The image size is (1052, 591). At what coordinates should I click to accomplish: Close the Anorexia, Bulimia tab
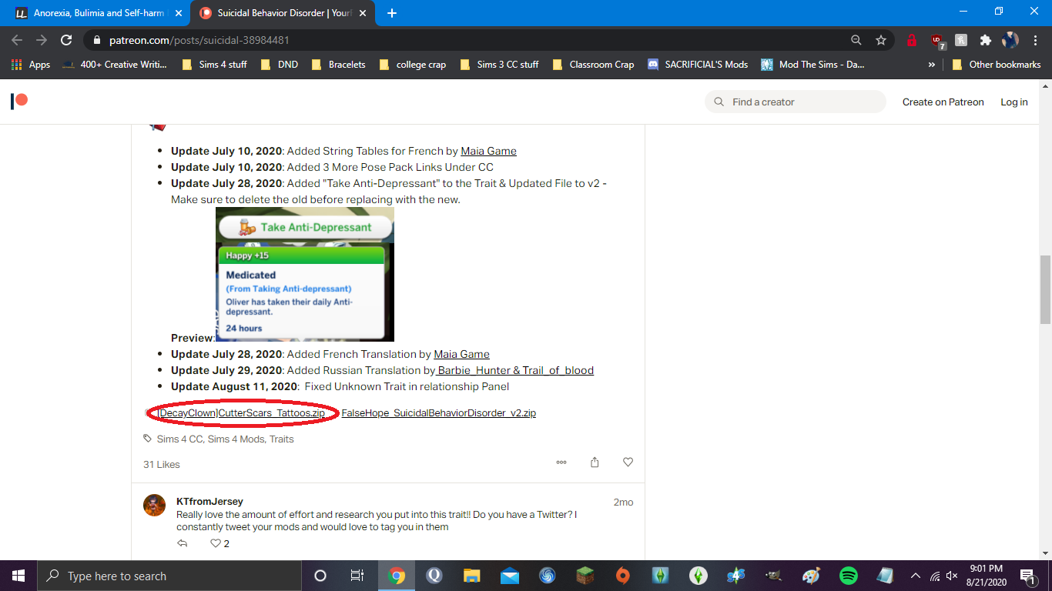click(x=179, y=13)
